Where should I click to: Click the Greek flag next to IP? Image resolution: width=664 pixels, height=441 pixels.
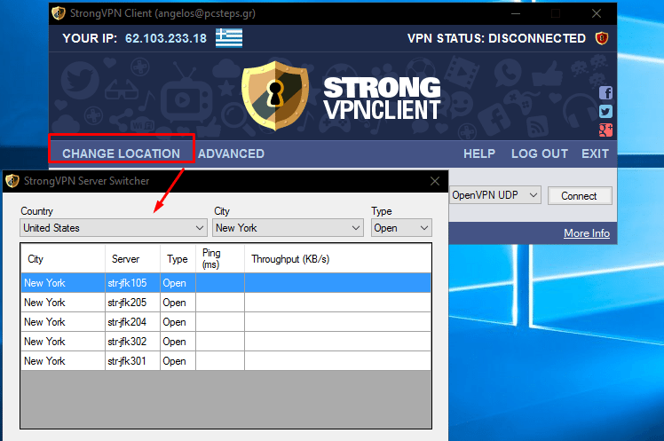[x=229, y=38]
